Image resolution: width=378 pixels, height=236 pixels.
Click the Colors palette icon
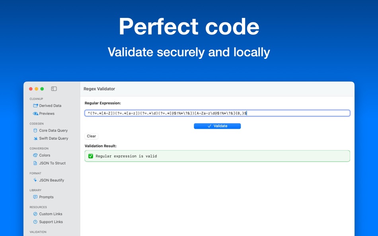pyautogui.click(x=35, y=155)
